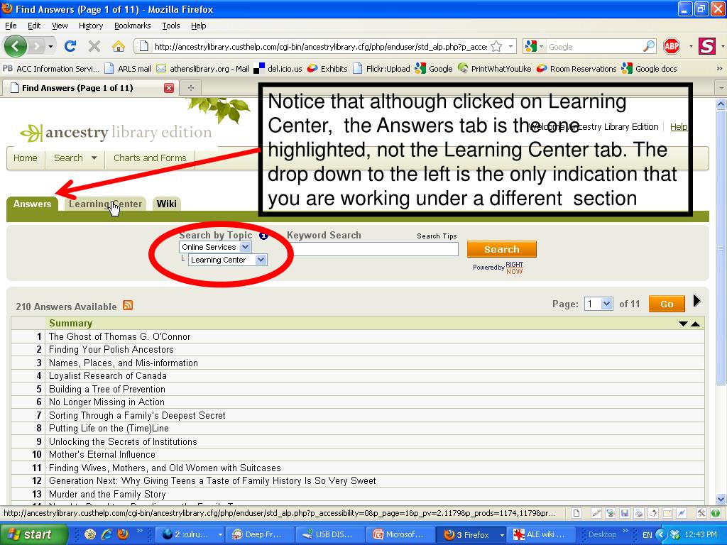Sort Summary column descending arrow

(x=683, y=324)
